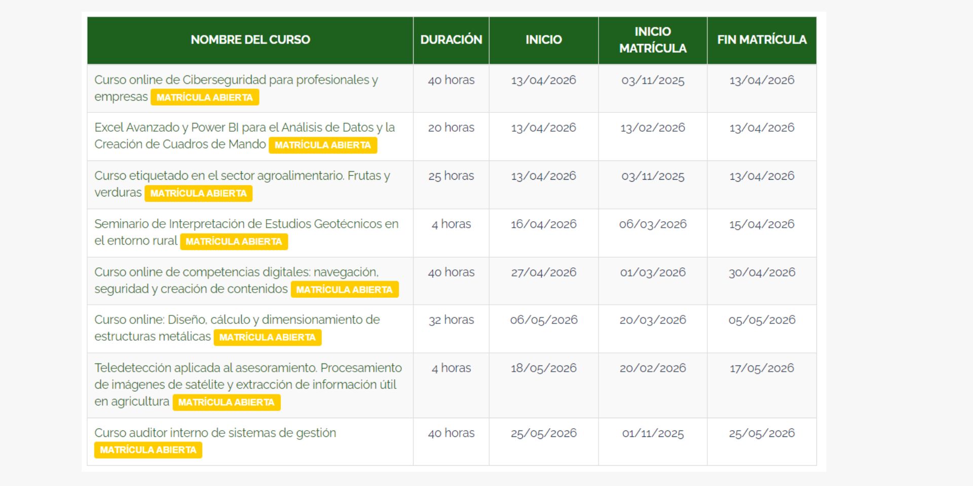Click the auditor course enrollment badge
This screenshot has height=486, width=973.
click(148, 450)
